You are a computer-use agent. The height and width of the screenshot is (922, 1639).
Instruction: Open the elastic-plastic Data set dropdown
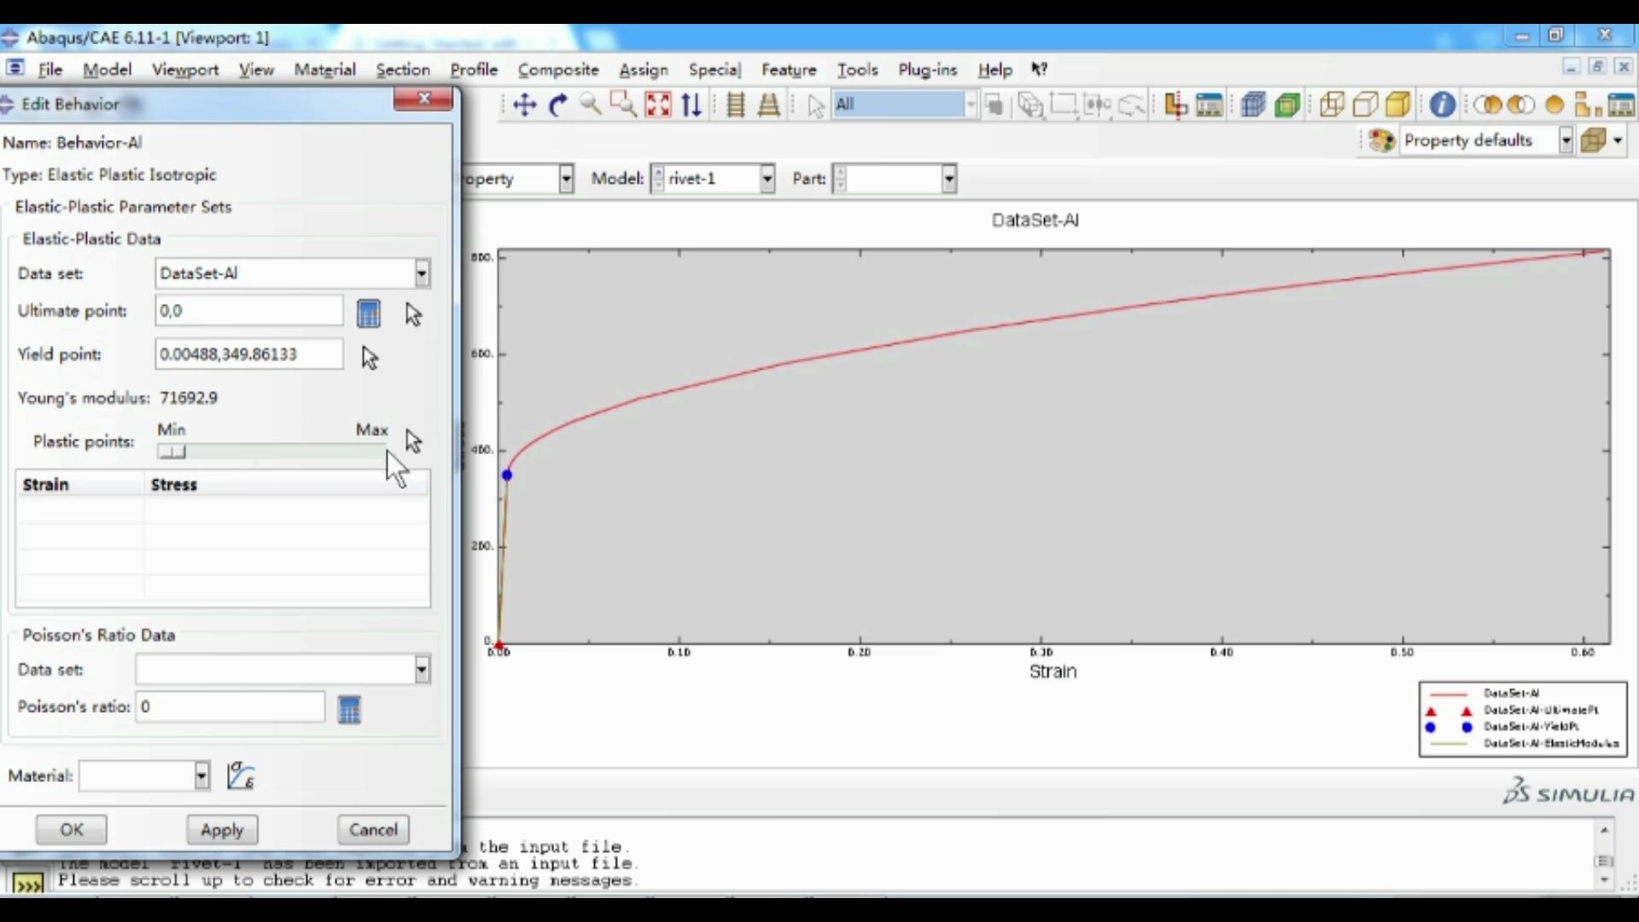(422, 273)
